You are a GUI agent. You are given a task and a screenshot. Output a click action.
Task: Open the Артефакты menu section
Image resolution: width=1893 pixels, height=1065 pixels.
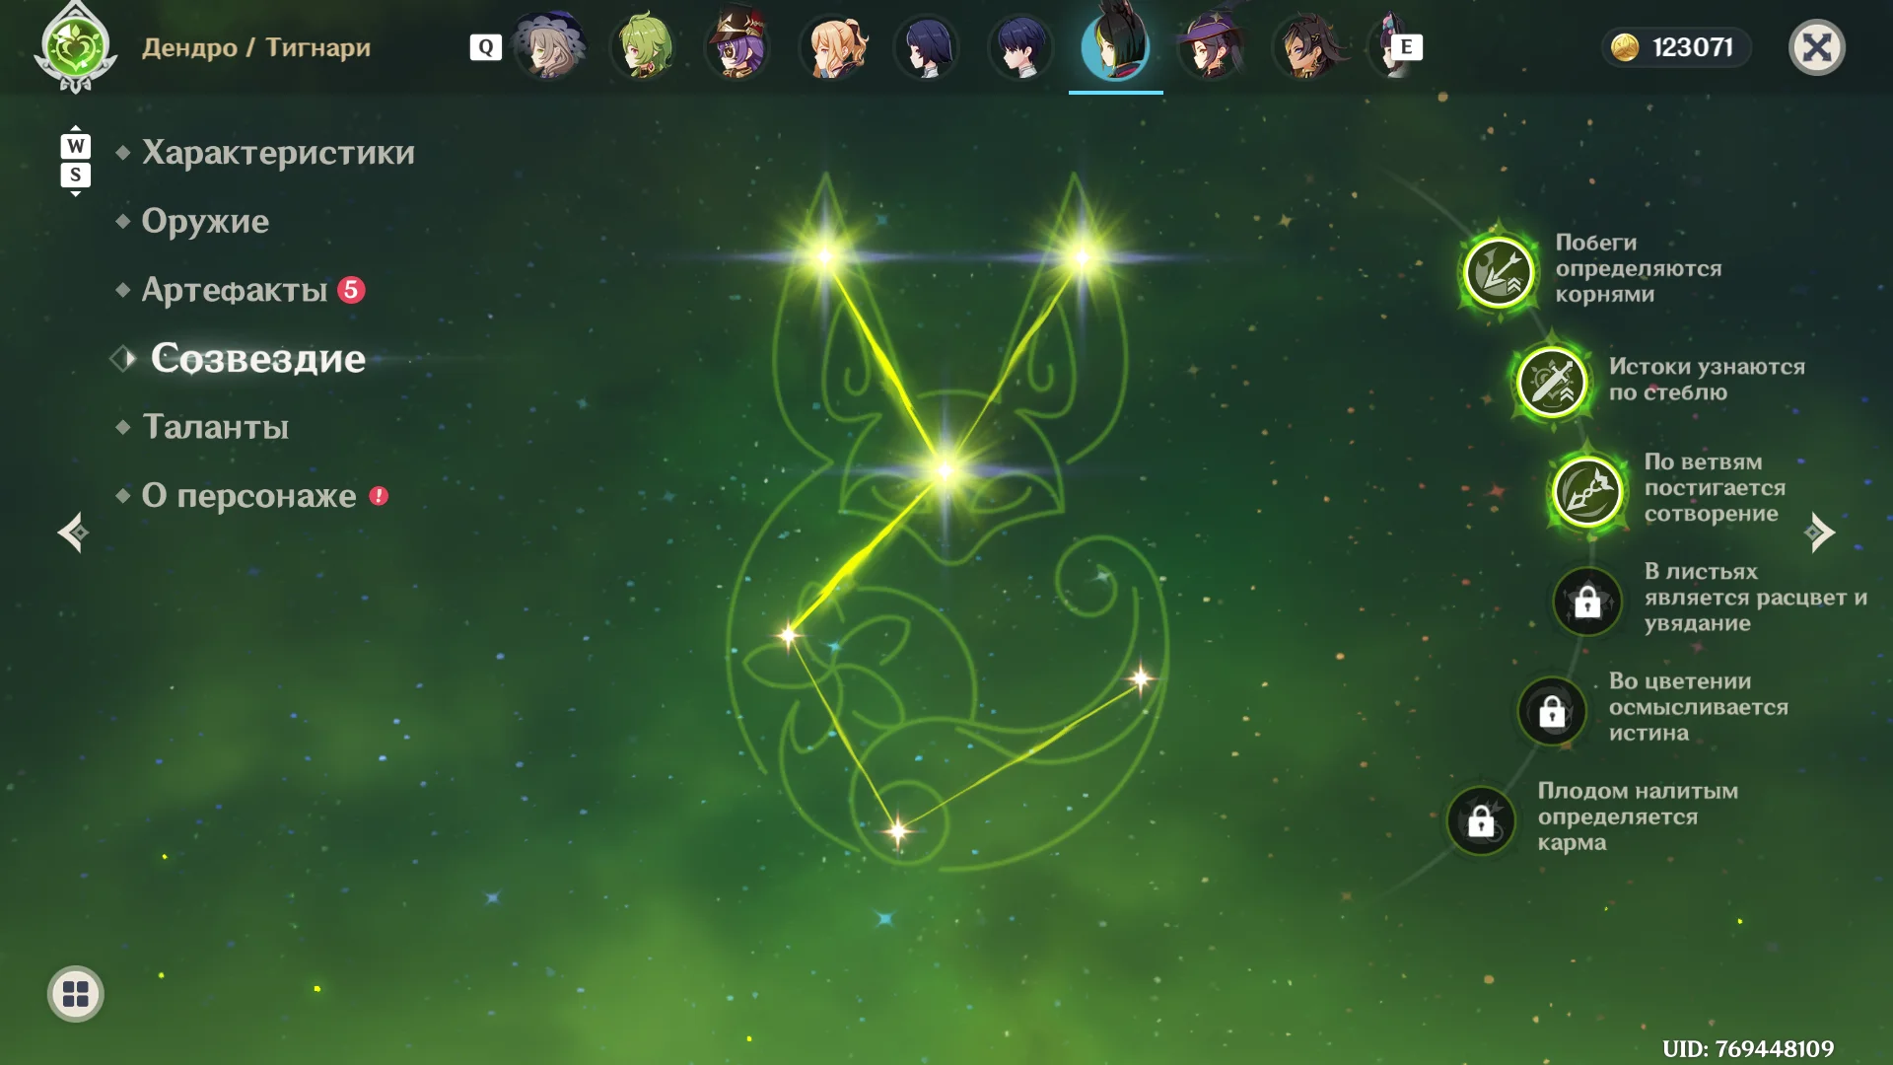click(x=235, y=290)
